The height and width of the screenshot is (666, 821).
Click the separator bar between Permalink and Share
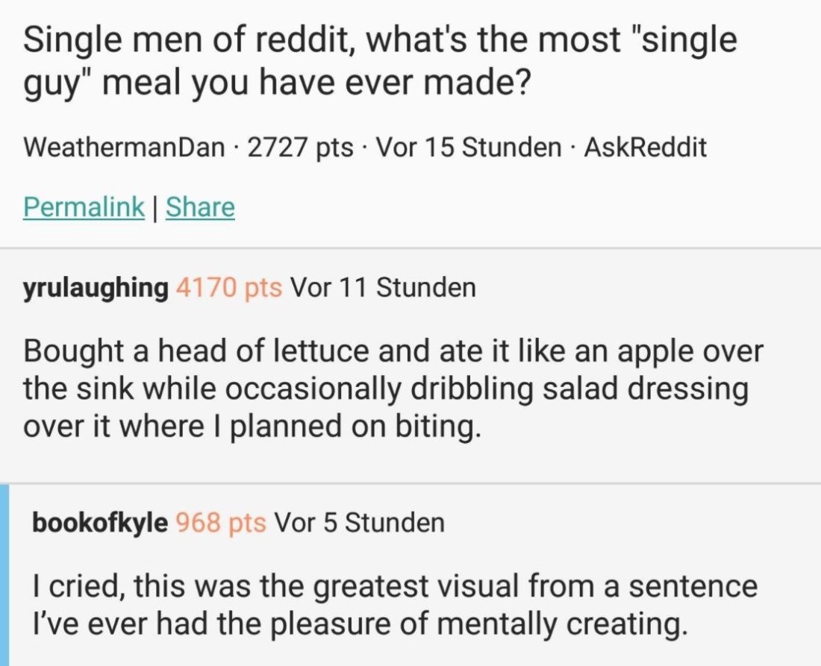click(155, 207)
